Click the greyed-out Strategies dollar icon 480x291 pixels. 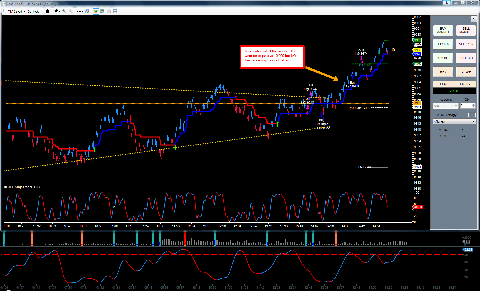109,11
